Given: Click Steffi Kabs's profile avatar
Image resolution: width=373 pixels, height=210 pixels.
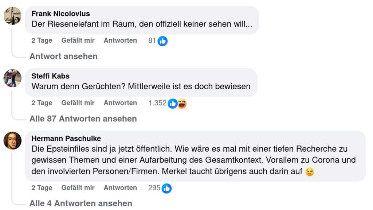Looking at the screenshot, I should [12, 78].
